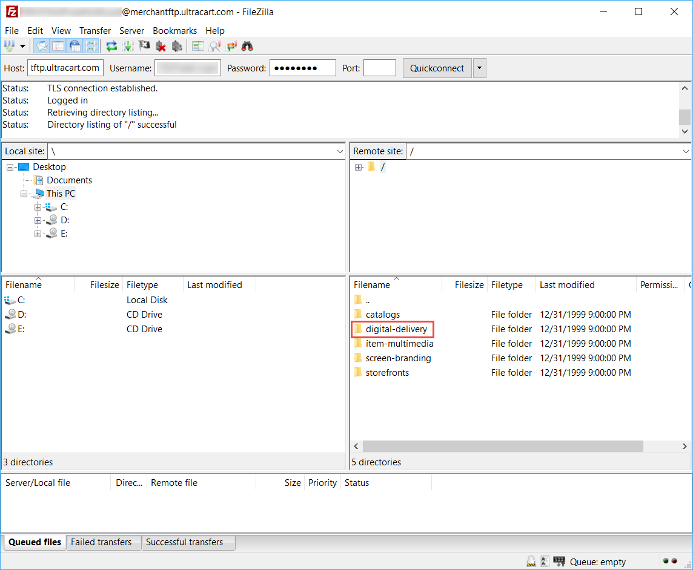This screenshot has width=693, height=570.
Task: Open the Server menu
Action: click(131, 30)
